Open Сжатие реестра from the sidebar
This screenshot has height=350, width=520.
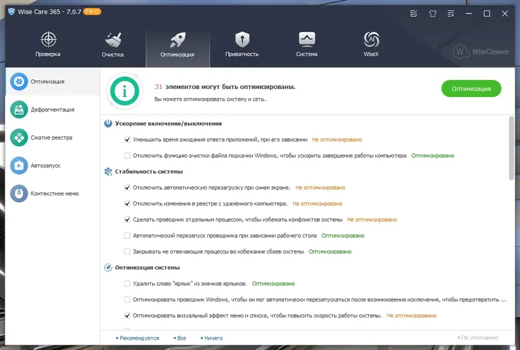[51, 138]
